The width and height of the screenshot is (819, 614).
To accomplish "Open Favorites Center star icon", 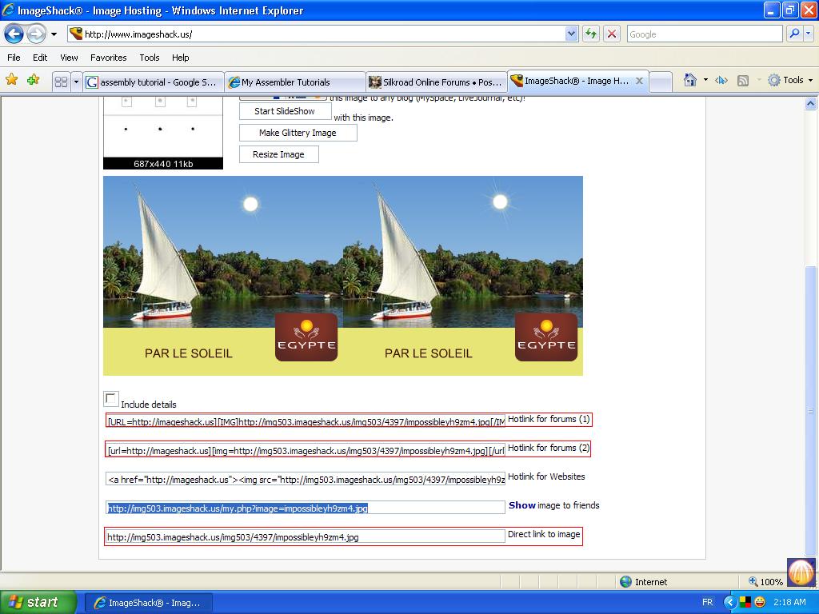I will 12,80.
